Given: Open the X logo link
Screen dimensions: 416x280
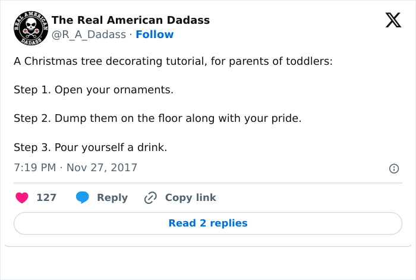Looking at the screenshot, I should point(393,21).
